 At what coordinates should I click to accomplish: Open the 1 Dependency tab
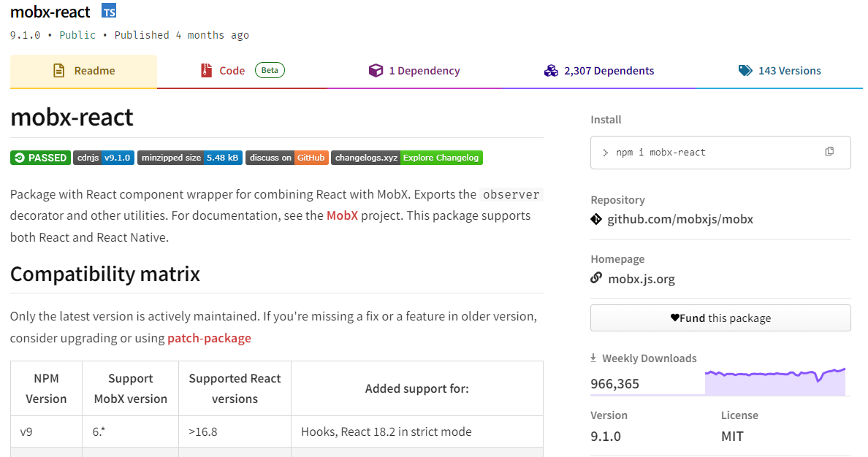414,72
